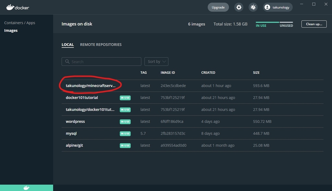The image size is (332, 191).
Task: Click the mysql tag 5.7
Action: [143, 133]
